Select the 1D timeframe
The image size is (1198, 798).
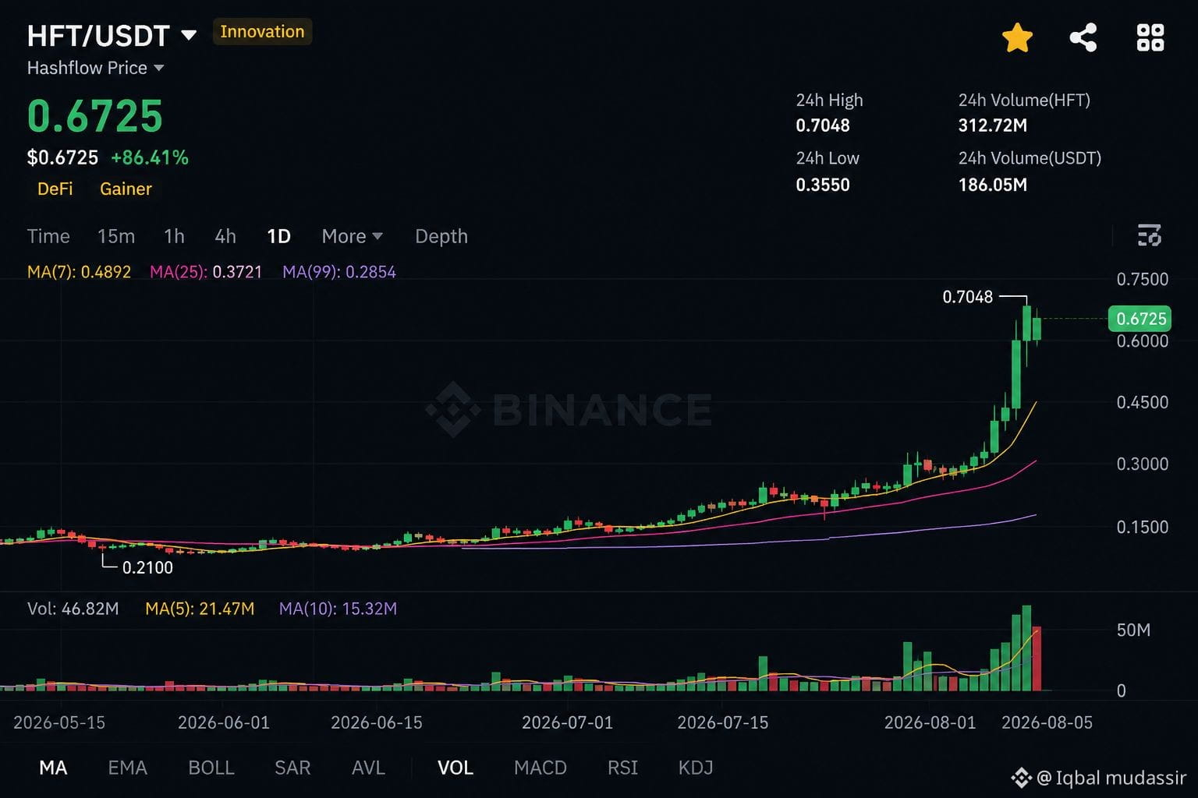coord(278,236)
